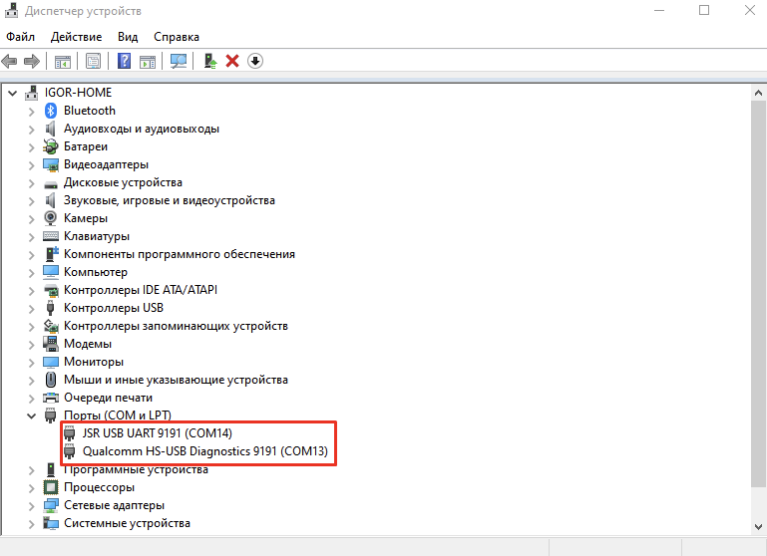Expand Дисковые устройства category
The width and height of the screenshot is (767, 556).
(31, 183)
